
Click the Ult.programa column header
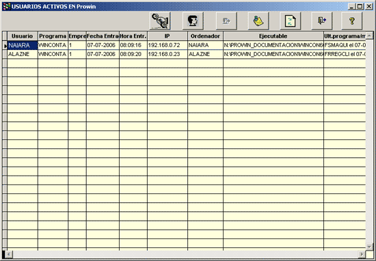pos(345,36)
